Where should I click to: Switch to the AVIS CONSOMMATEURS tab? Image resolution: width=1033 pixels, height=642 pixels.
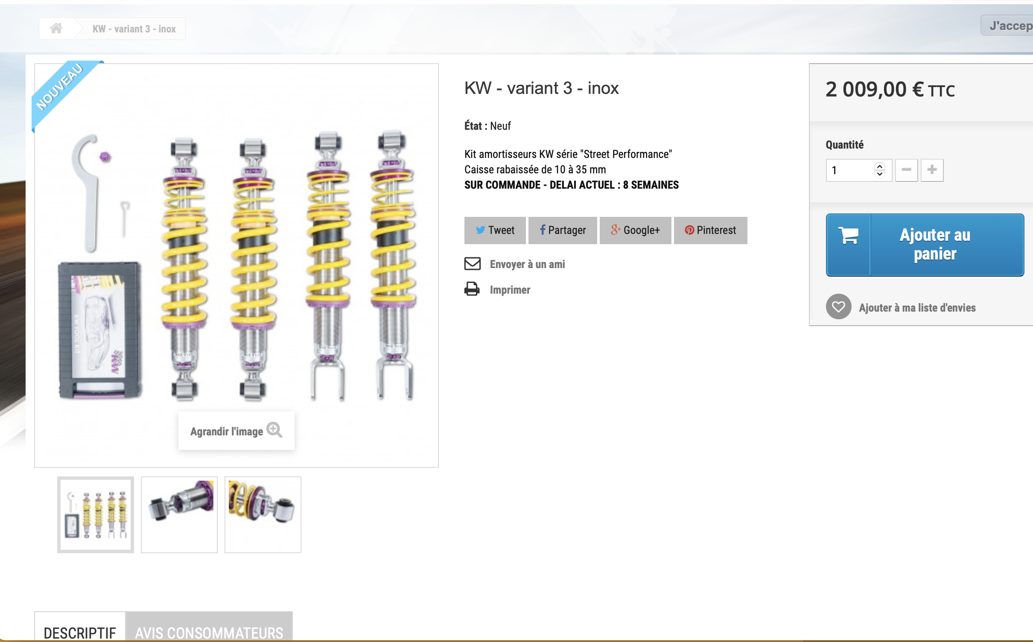[x=209, y=627]
